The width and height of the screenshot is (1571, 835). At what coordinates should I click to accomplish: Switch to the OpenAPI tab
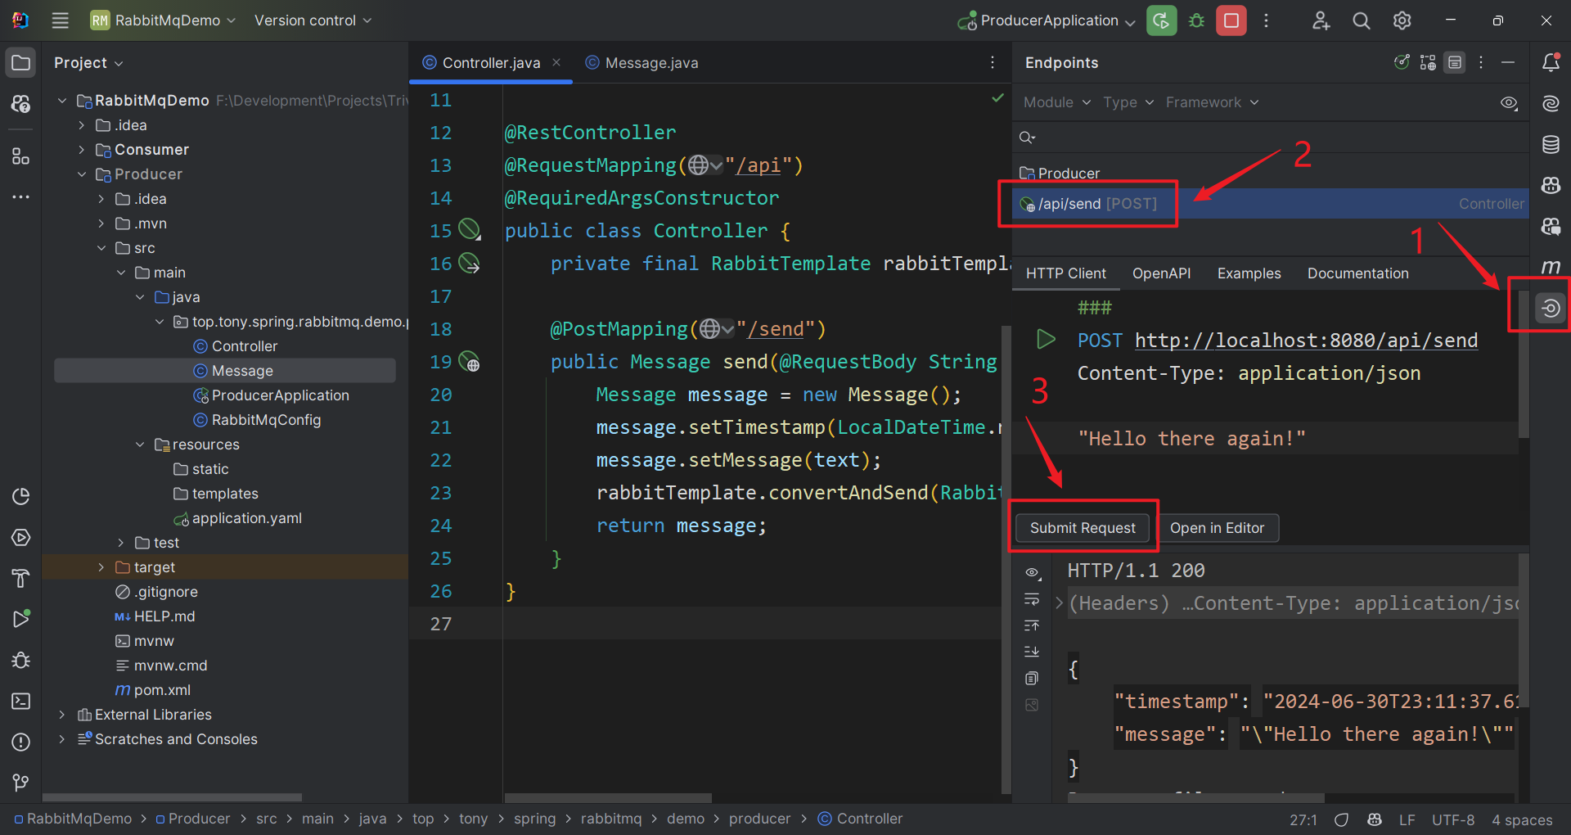[x=1161, y=273]
